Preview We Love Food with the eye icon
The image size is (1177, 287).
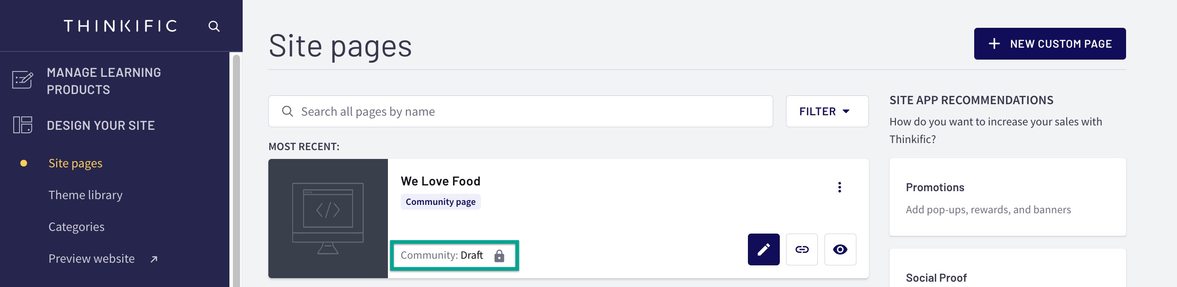coord(840,249)
